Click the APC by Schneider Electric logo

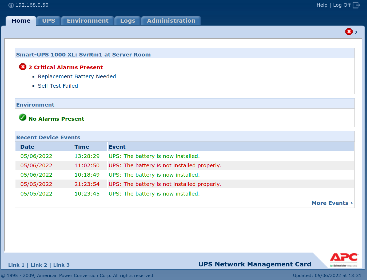point(344,260)
